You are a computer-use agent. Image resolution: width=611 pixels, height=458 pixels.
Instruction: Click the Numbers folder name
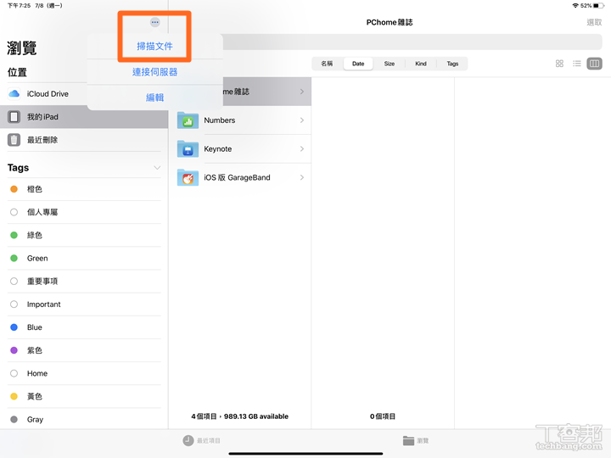[x=220, y=120]
